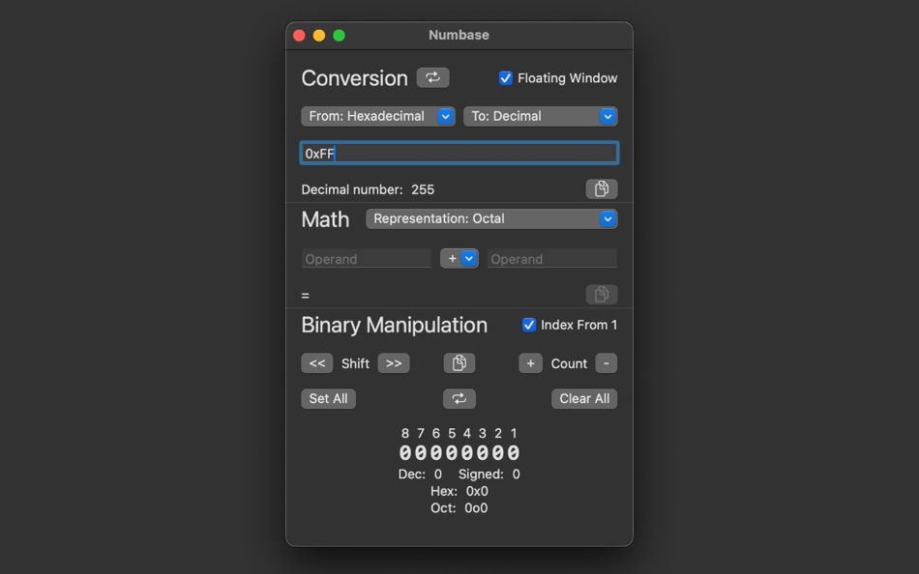Viewport: 919px width, 574px height.
Task: Close the Numbase window with red button
Action: coord(299,35)
